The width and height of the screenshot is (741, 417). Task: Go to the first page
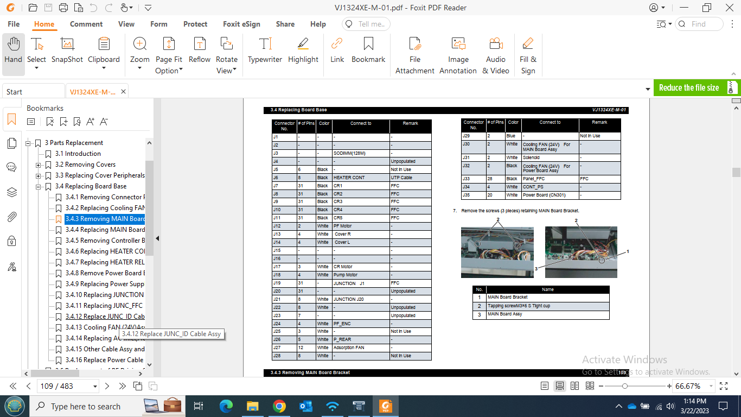(13, 386)
